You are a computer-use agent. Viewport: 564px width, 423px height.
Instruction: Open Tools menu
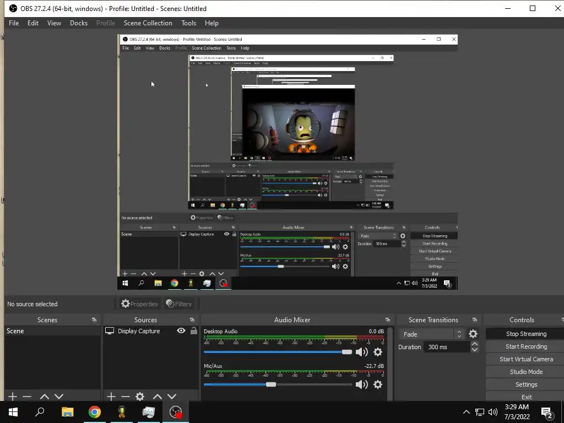coord(188,23)
